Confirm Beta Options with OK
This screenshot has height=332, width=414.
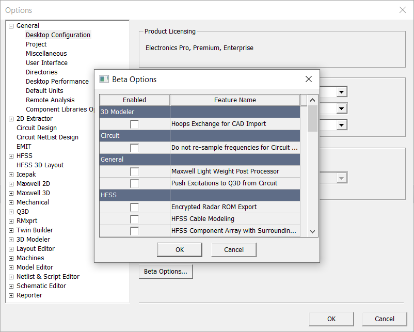(179, 249)
